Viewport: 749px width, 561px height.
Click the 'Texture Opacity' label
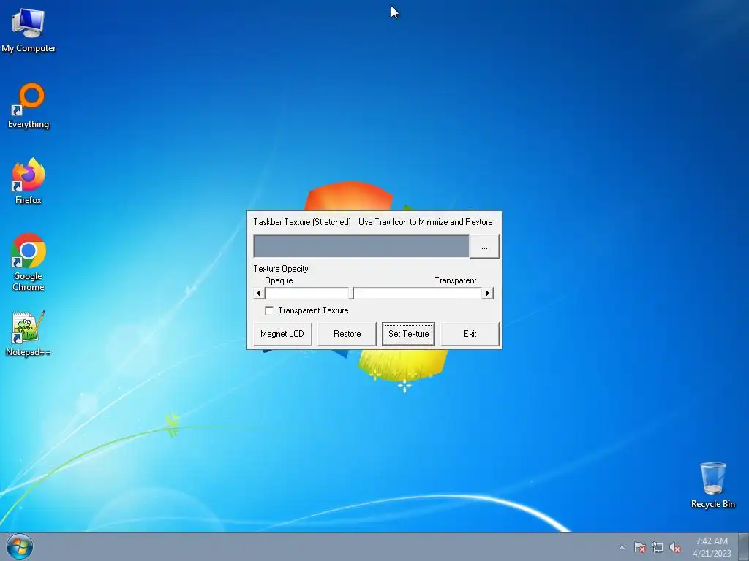(x=281, y=269)
